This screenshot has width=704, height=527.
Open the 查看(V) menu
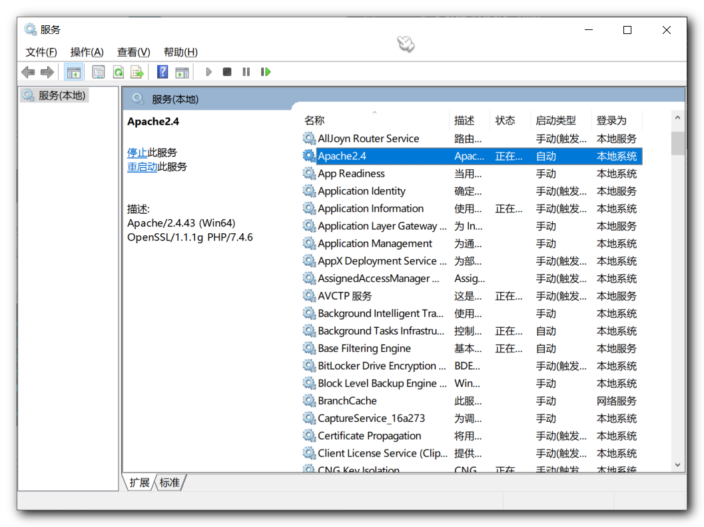133,52
